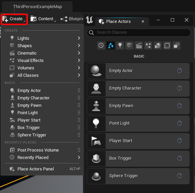This screenshot has height=193, width=195.
Task: Click drag handle beside Sphere Trigger menu item
Action: point(79,135)
